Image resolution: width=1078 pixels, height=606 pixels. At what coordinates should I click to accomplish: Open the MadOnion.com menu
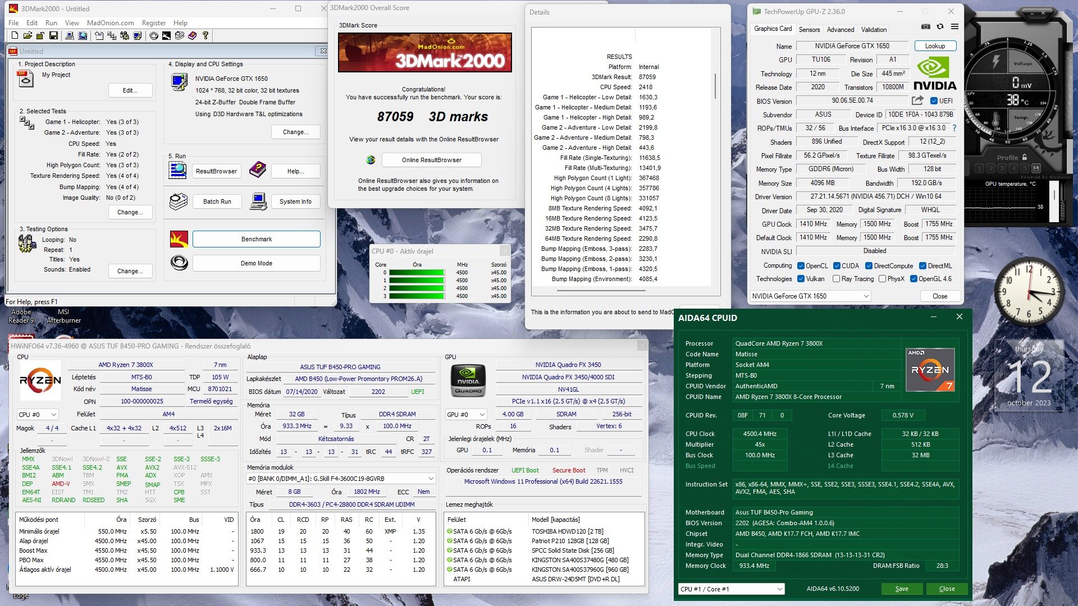point(110,23)
